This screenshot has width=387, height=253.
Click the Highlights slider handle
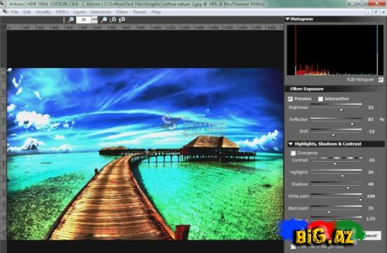[343, 176]
